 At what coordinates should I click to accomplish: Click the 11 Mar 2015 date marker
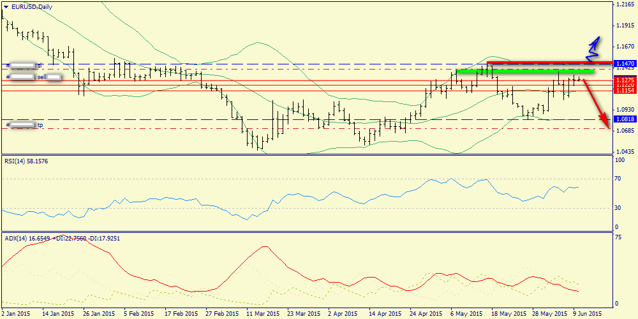[x=263, y=313]
